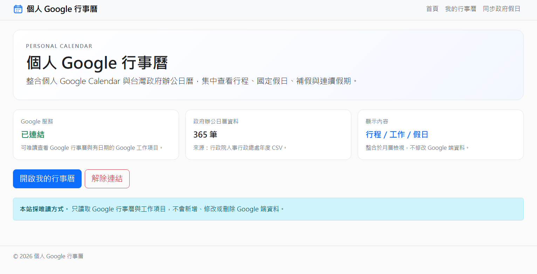Click the 可唯讀查看 Google 行事曆 description text
537x274 pixels.
pyautogui.click(x=92, y=148)
